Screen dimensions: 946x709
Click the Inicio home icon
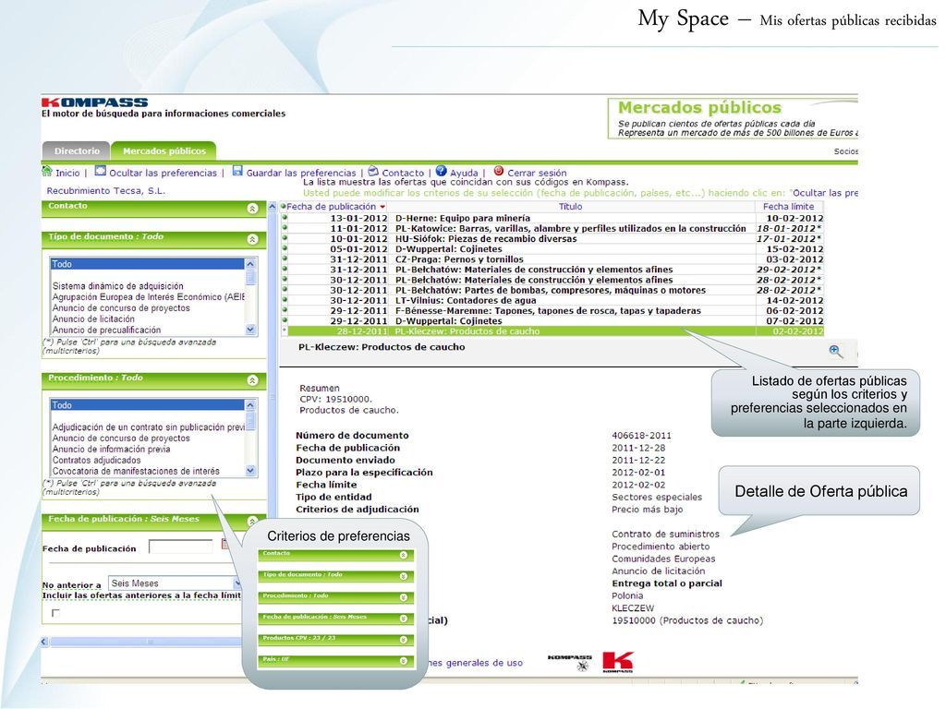[47, 172]
